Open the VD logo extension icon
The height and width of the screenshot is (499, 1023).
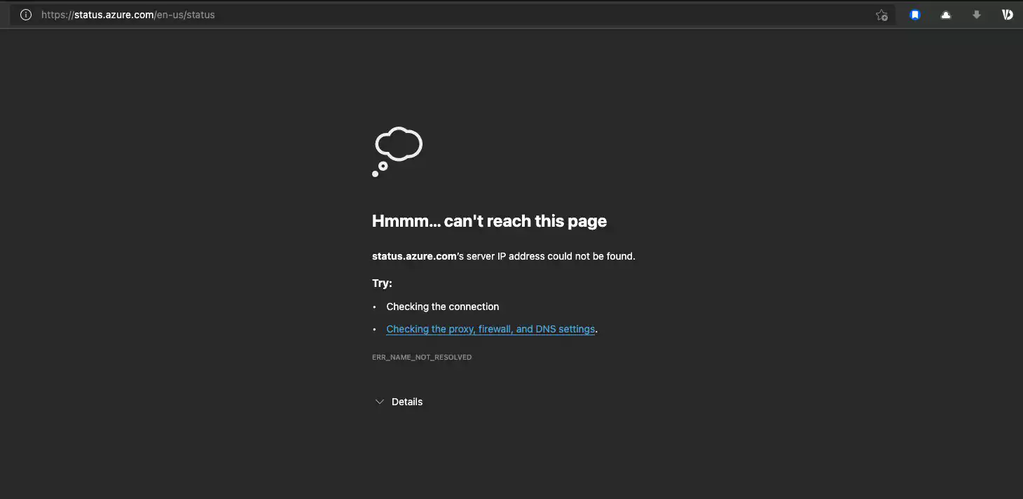pos(1008,15)
